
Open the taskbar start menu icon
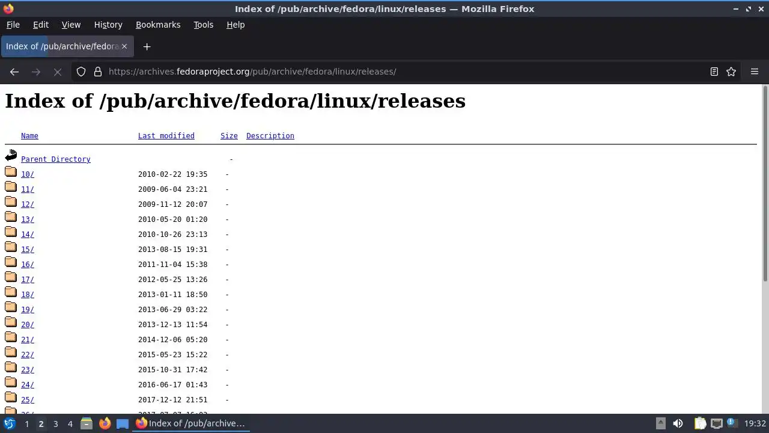click(10, 423)
